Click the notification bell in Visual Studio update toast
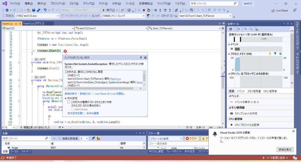This screenshot has width=301, height=162. coord(215,134)
